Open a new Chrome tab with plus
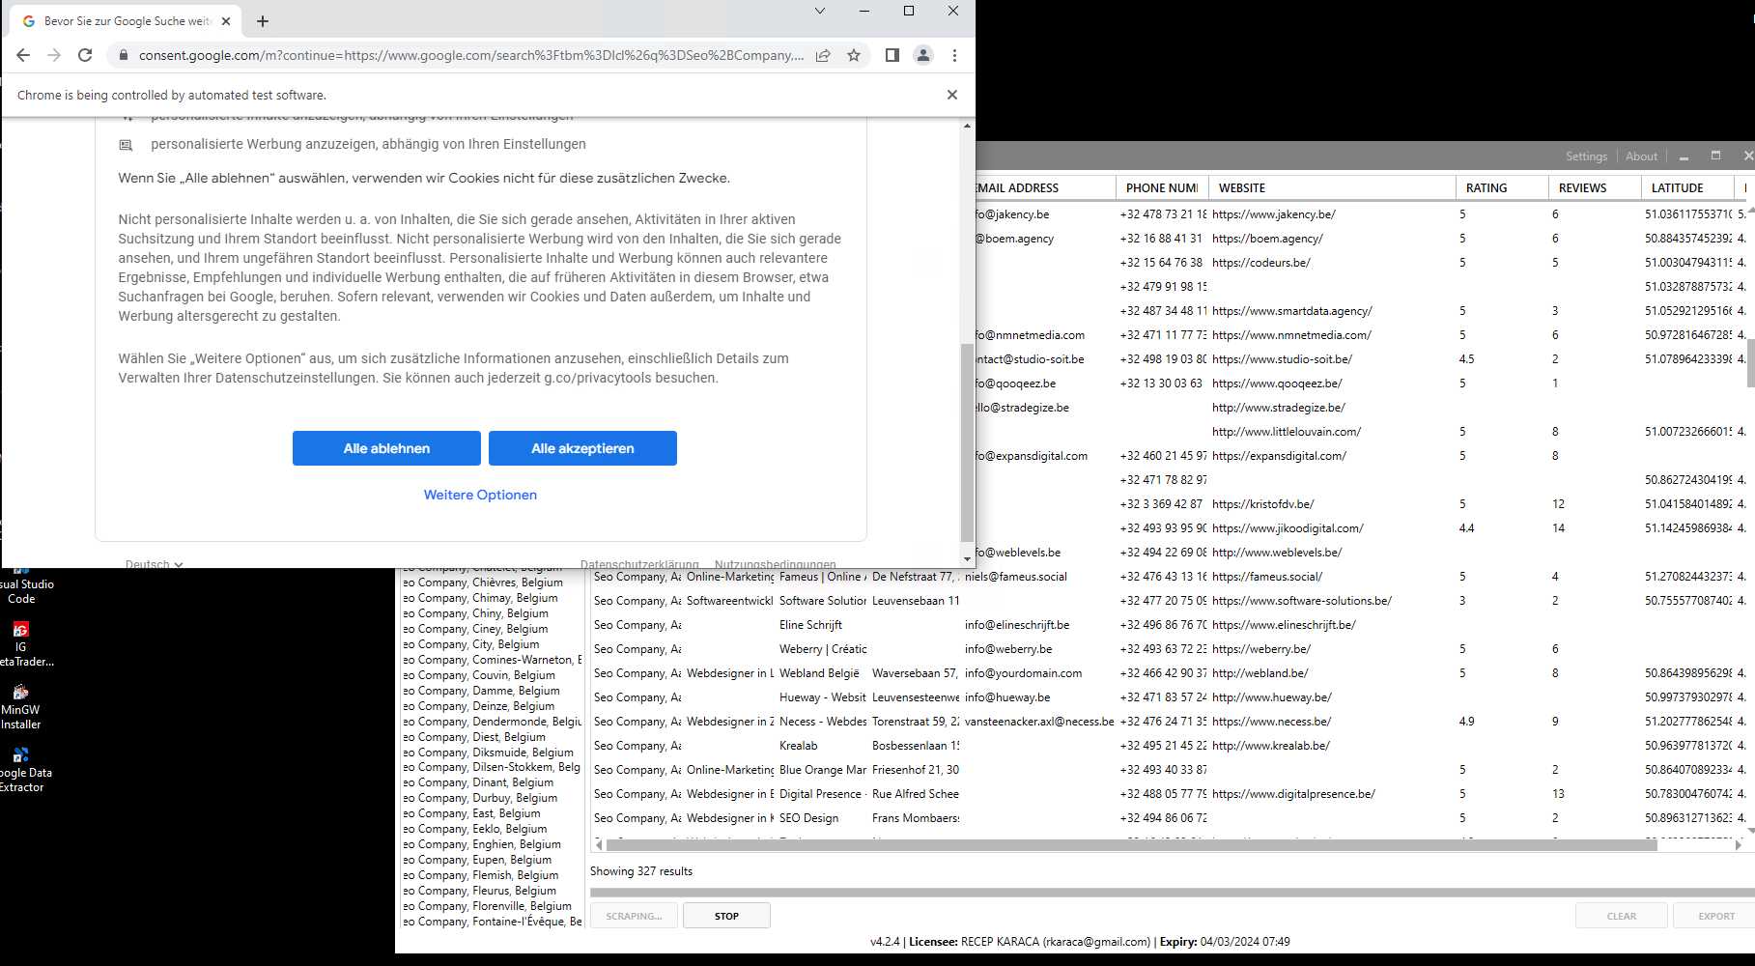This screenshot has width=1755, height=966. point(263,21)
